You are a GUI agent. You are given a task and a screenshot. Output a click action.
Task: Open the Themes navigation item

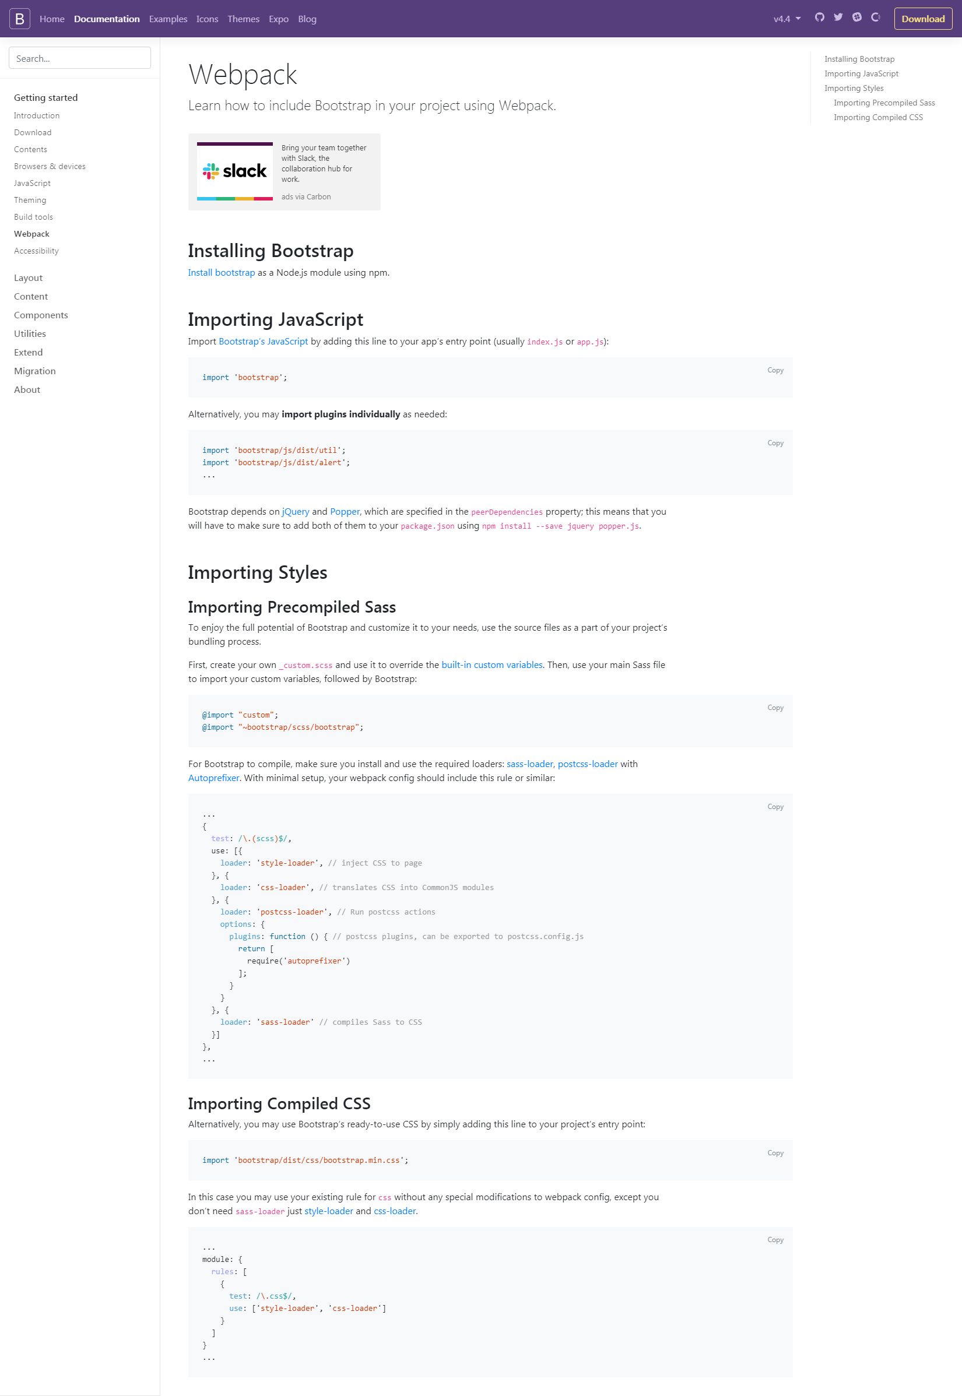244,19
